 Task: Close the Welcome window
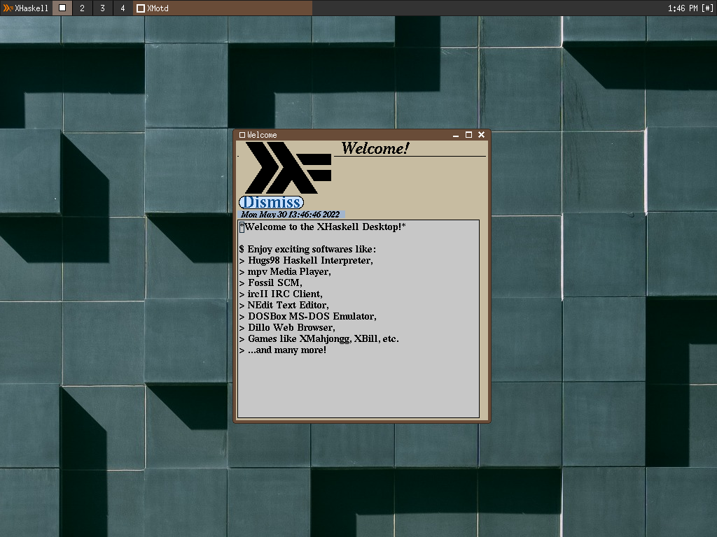click(x=481, y=135)
